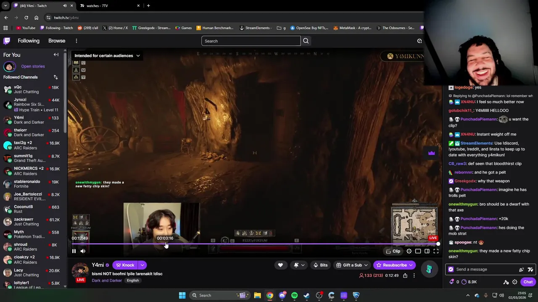The height and width of the screenshot is (302, 538).
Task: Mute the stream volume icon
Action: tap(83, 251)
